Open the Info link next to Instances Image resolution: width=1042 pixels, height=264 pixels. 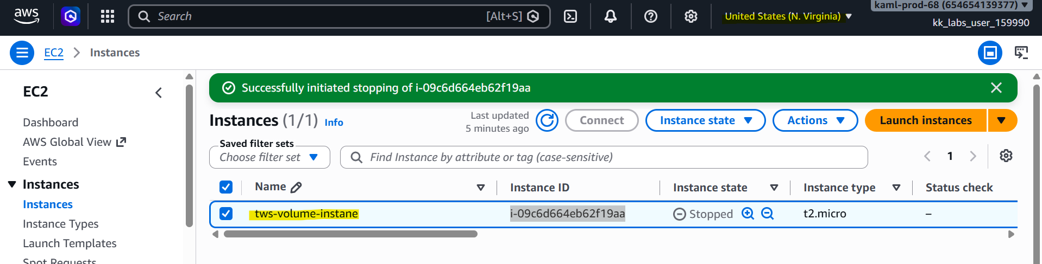click(334, 123)
